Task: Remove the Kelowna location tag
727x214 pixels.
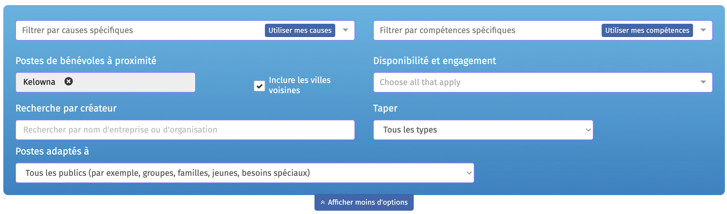Action: point(69,81)
